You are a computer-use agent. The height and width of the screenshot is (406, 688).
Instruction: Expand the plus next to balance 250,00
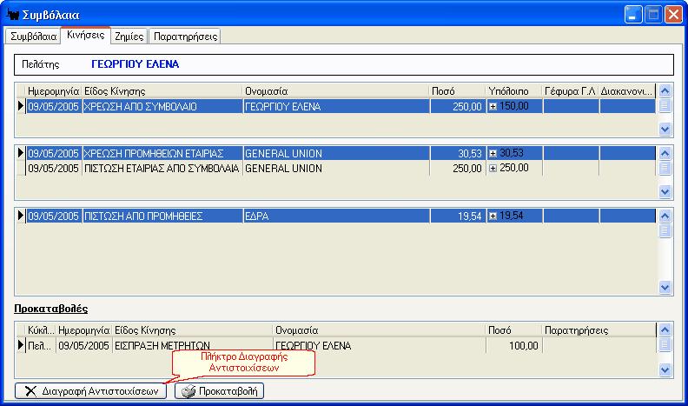tap(493, 168)
